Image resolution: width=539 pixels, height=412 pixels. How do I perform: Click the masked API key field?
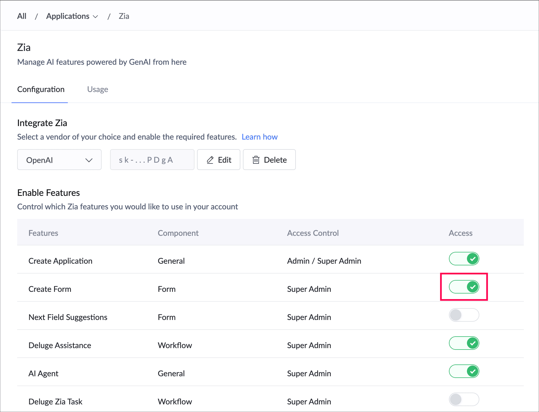coord(152,160)
